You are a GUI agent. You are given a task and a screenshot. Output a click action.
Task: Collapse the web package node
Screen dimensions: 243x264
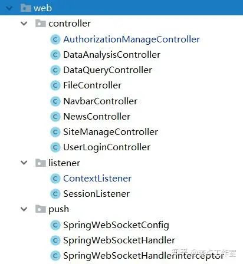9,8
